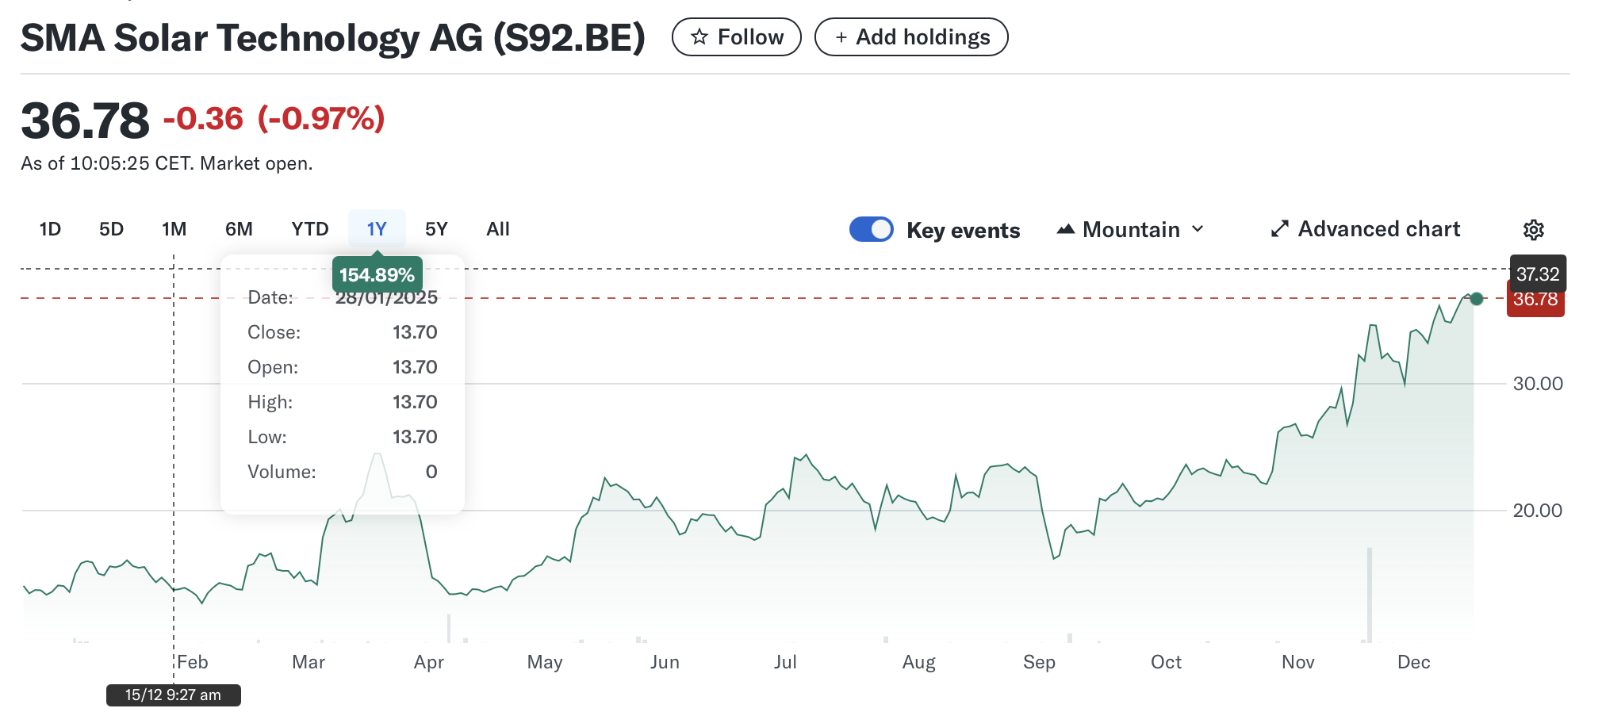Toggle the Key events switch
1602x712 pixels.
pos(871,229)
